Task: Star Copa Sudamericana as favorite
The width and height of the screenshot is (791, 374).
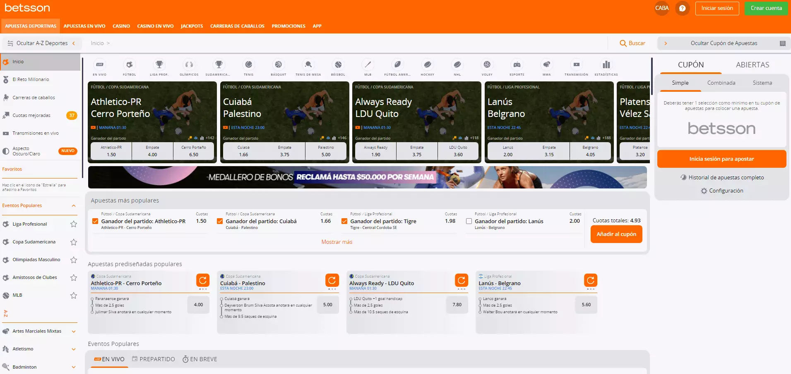Action: (74, 242)
